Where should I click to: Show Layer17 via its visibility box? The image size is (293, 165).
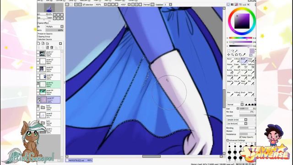coord(38,52)
